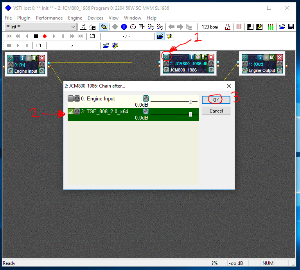
Task: Skip to end in the transport bar
Action: [81, 36]
